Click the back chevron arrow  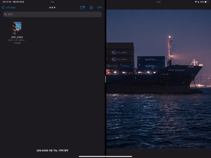click(x=3, y=7)
